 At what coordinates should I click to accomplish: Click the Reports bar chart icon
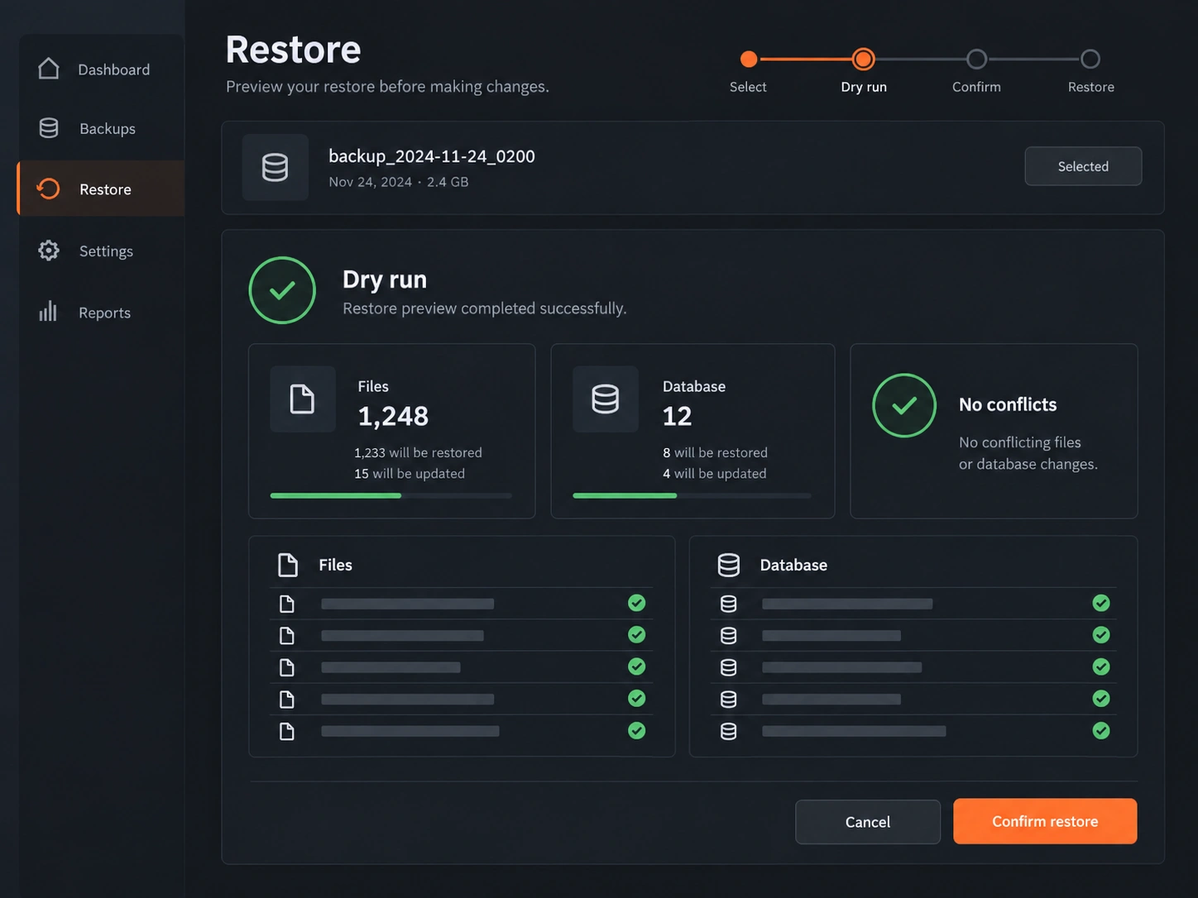(x=48, y=312)
